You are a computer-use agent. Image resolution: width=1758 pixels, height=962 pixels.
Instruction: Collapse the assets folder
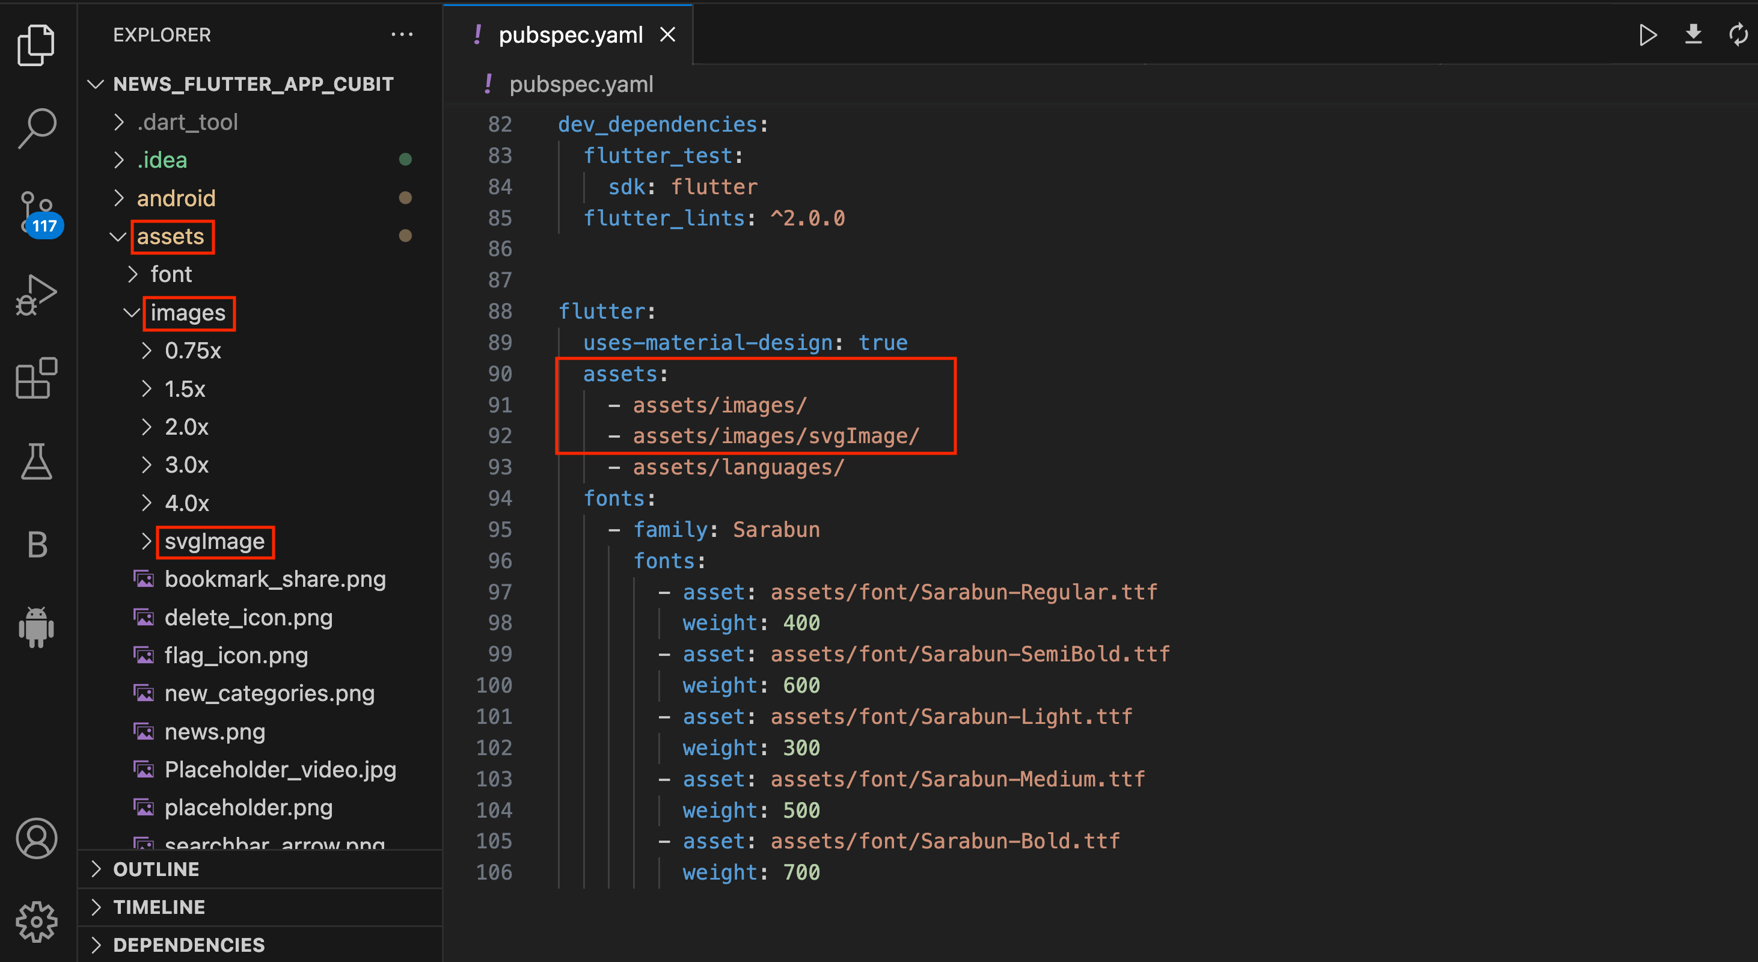pyautogui.click(x=171, y=237)
